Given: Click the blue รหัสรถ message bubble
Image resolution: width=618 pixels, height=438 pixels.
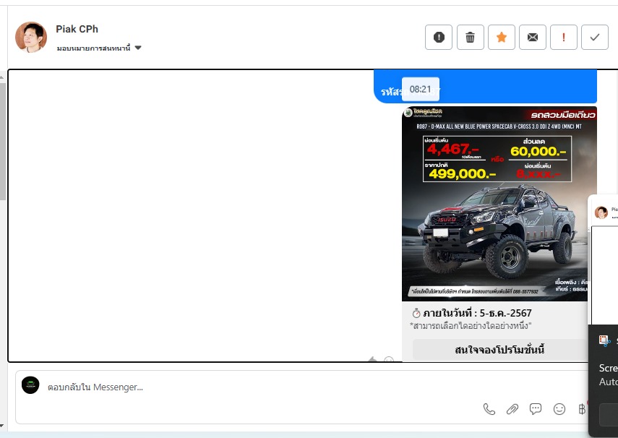Looking at the screenshot, I should point(485,87).
